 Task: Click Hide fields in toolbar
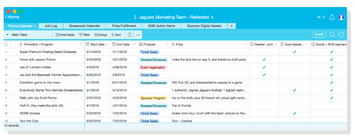(65, 35)
